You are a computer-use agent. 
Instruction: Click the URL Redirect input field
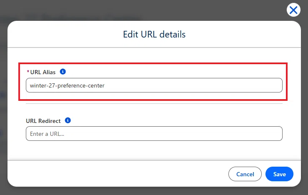point(154,133)
